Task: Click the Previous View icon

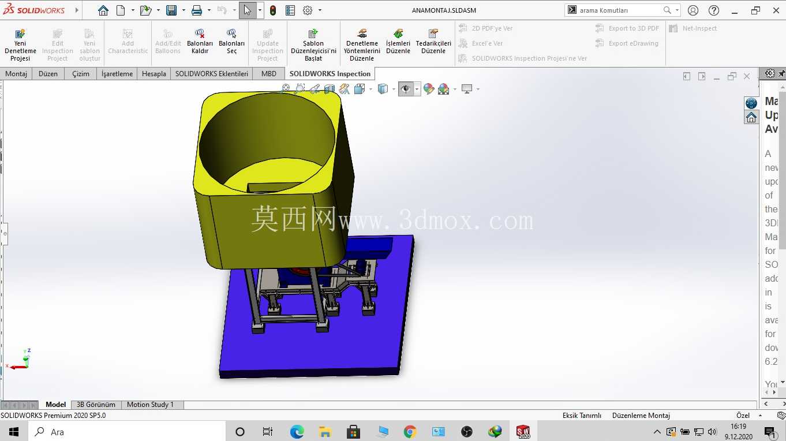Action: [315, 89]
